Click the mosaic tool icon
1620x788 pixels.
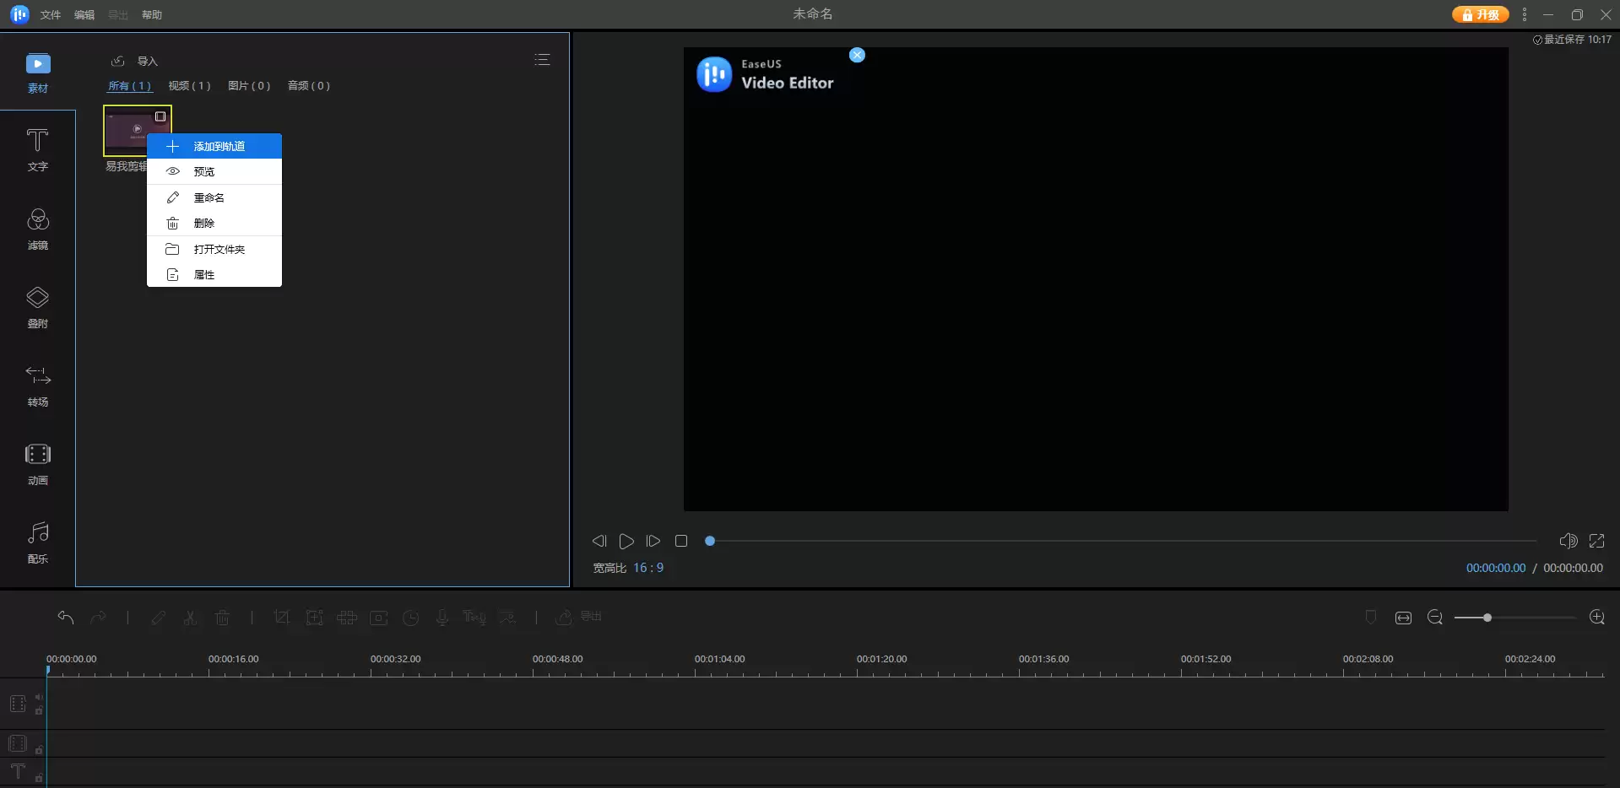[x=346, y=618]
